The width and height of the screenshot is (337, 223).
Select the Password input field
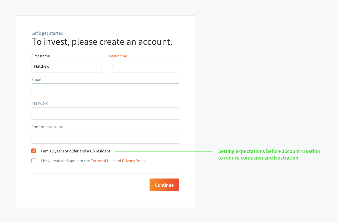105,113
